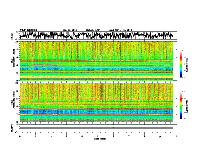This screenshot has height=153, width=198.
Task: Click the "-7" tick on ch.1 colorbar
Action: point(184,77)
